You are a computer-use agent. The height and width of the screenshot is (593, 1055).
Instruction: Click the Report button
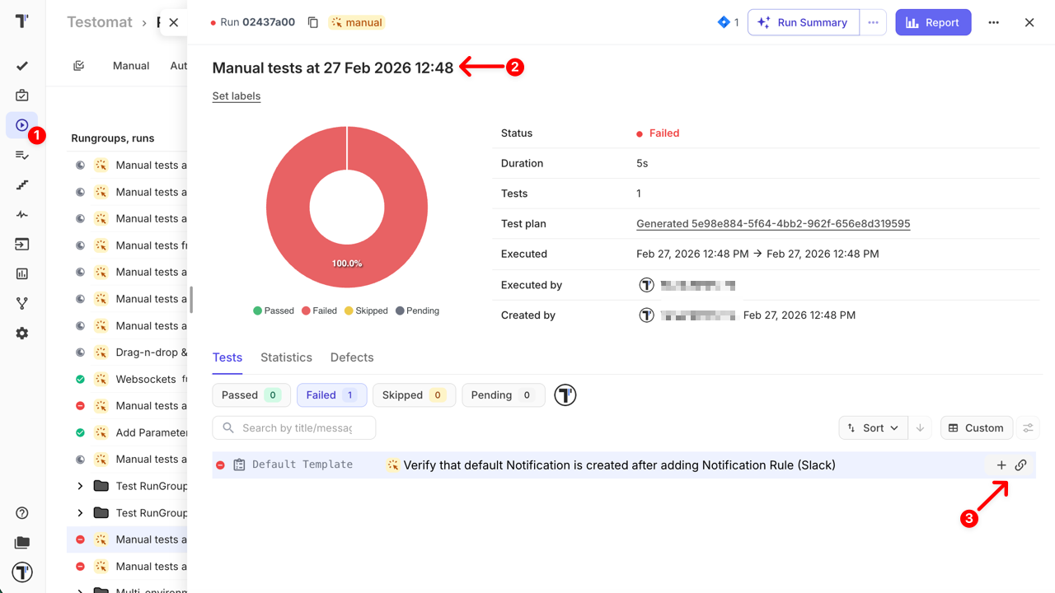(x=933, y=22)
